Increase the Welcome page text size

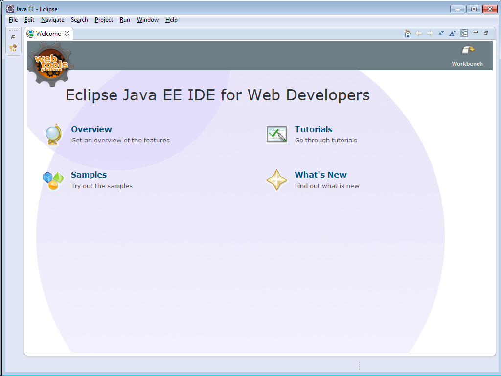point(452,33)
